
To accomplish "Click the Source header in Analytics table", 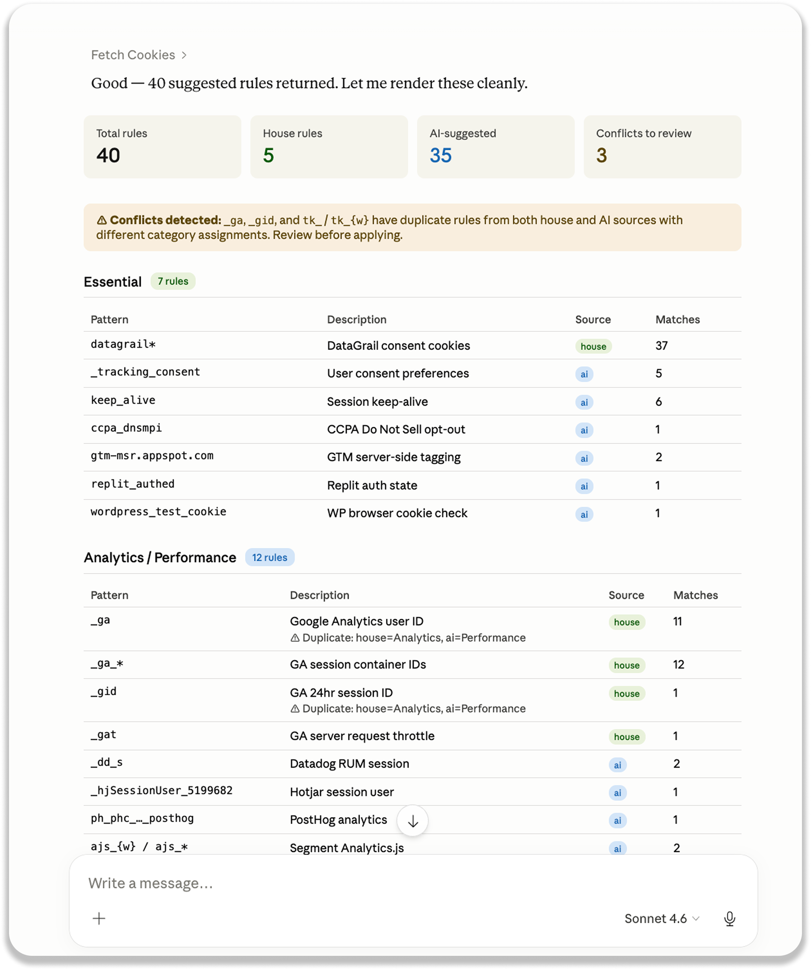I will coord(626,596).
